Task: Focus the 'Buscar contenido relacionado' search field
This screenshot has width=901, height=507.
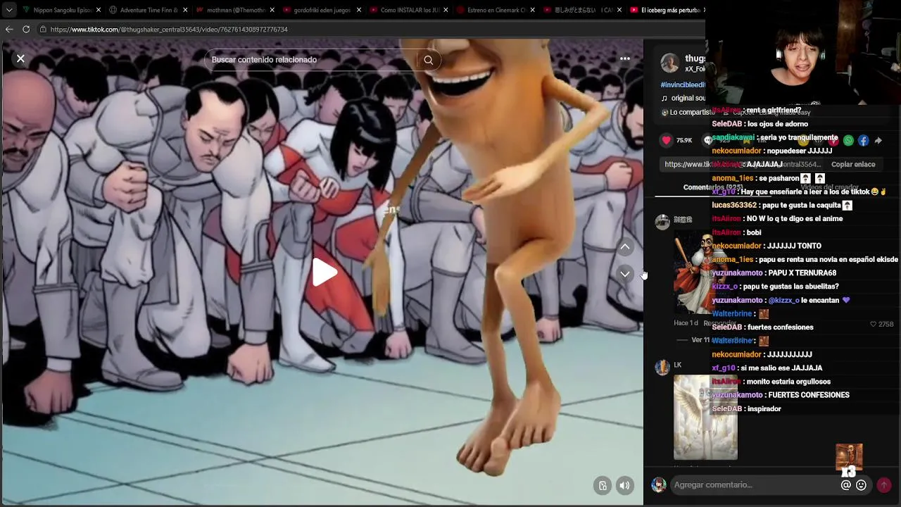Action: click(x=310, y=60)
